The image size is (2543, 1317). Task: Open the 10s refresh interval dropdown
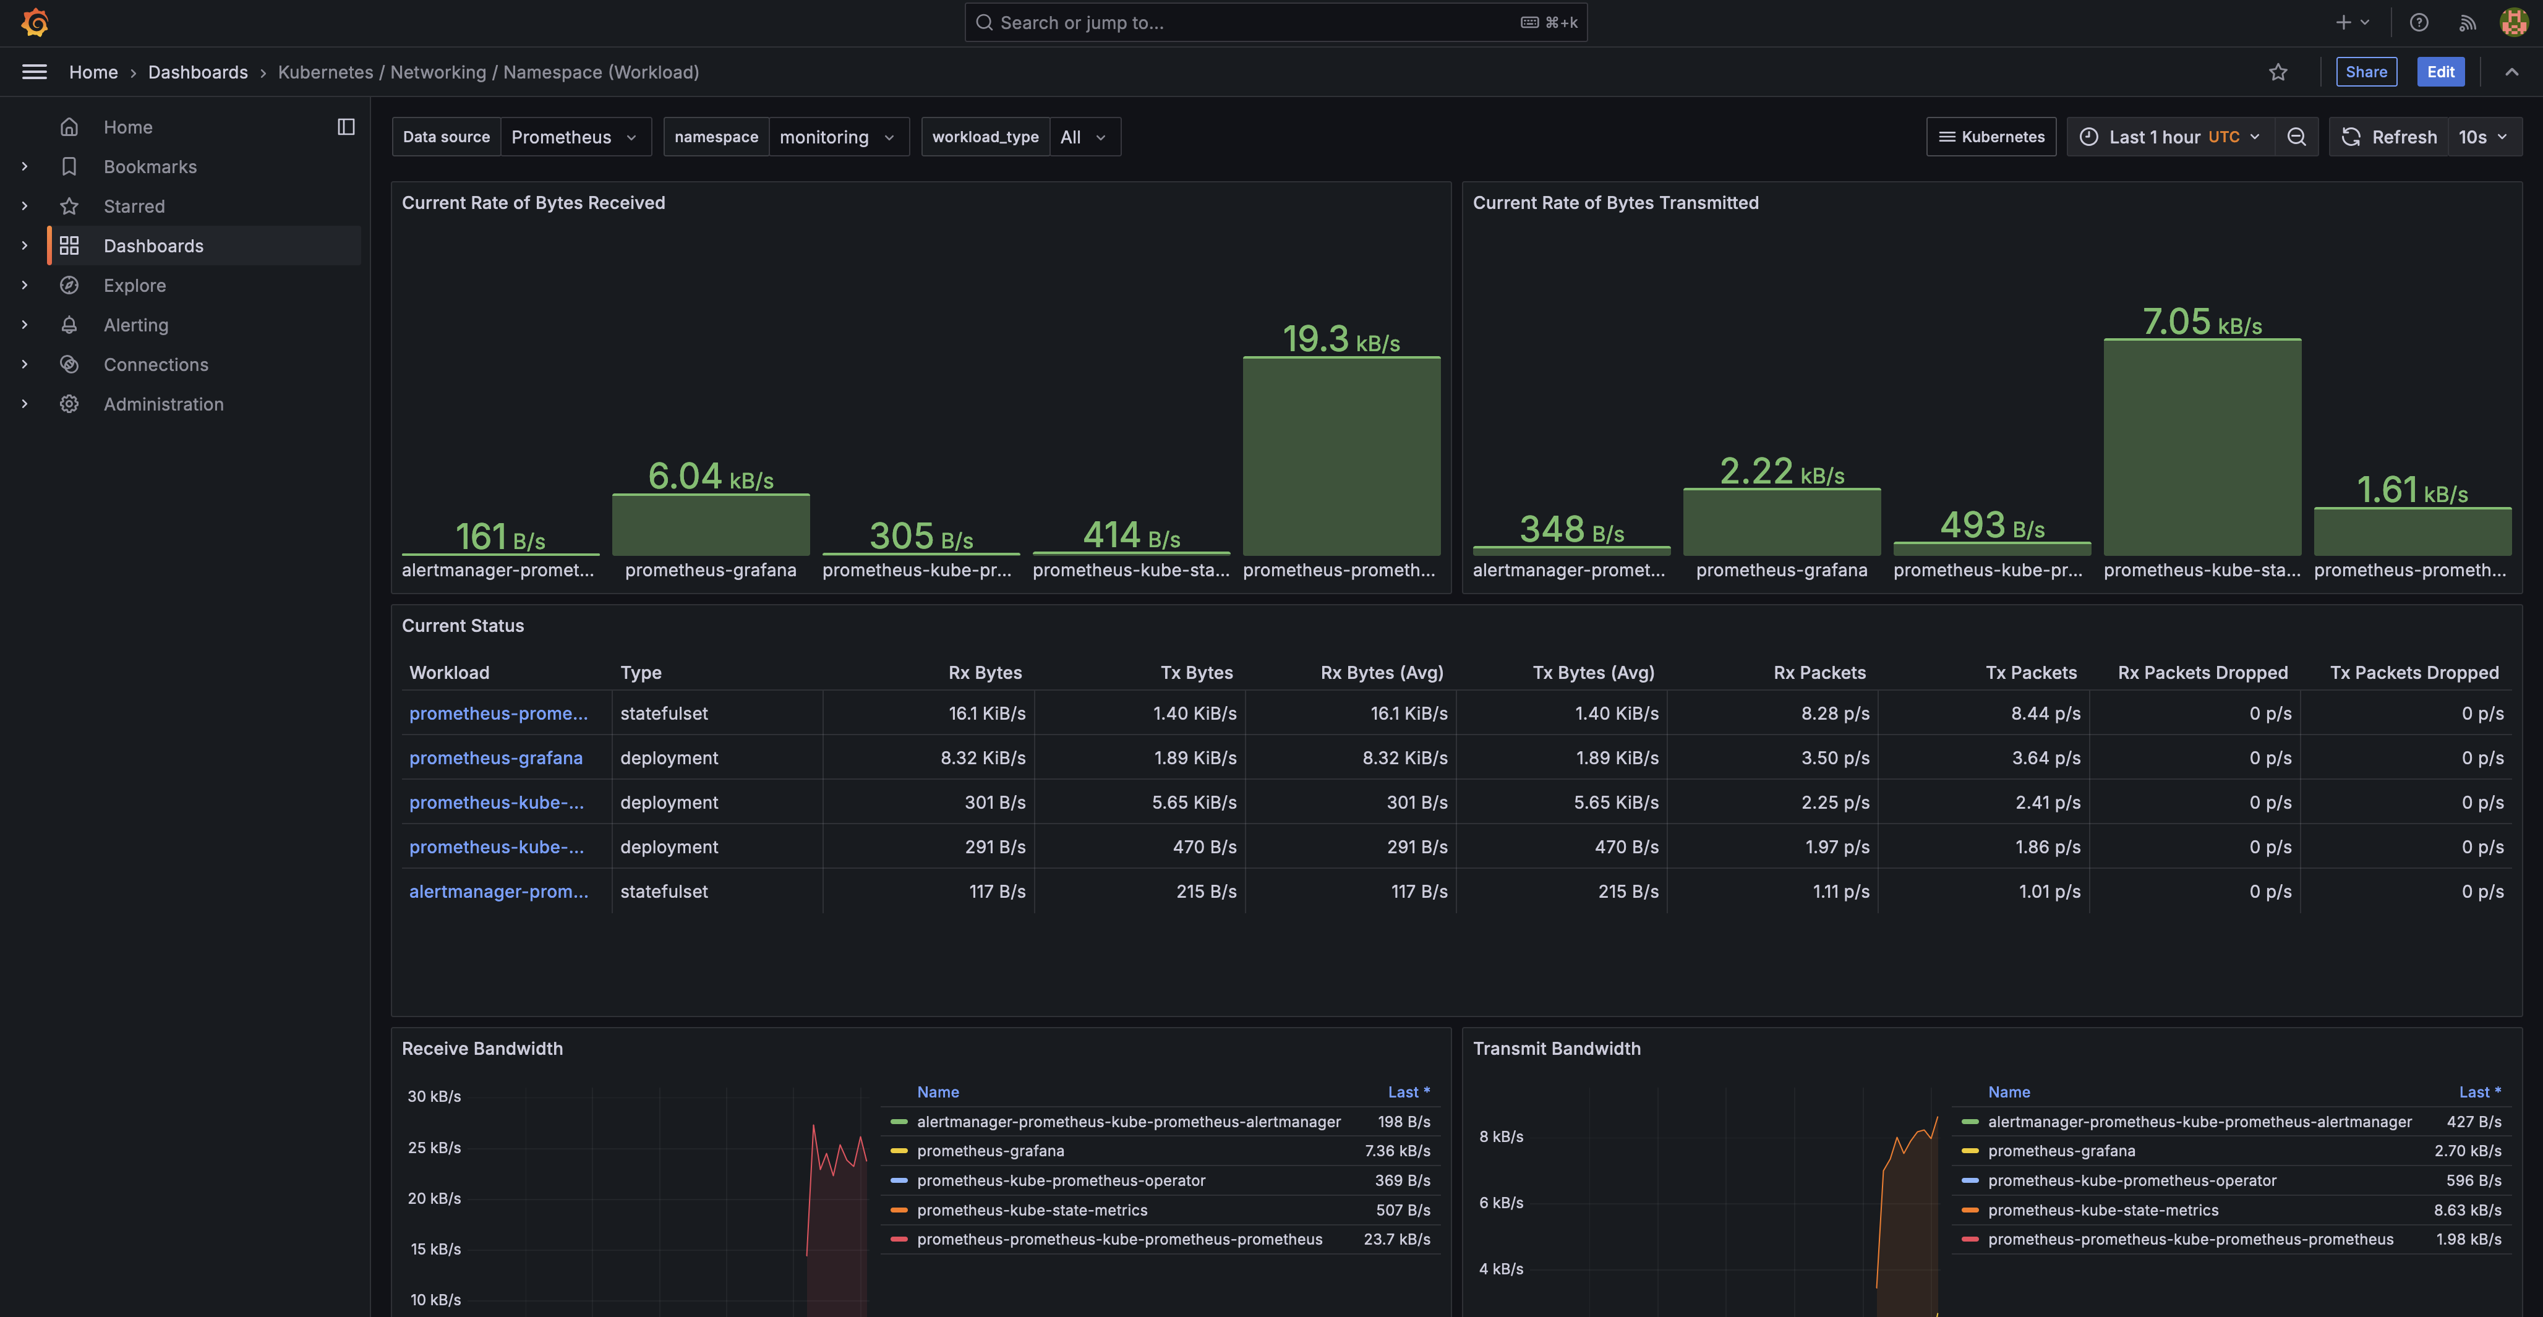(x=2483, y=137)
